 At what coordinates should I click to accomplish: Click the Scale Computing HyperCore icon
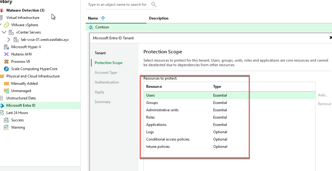point(6,69)
